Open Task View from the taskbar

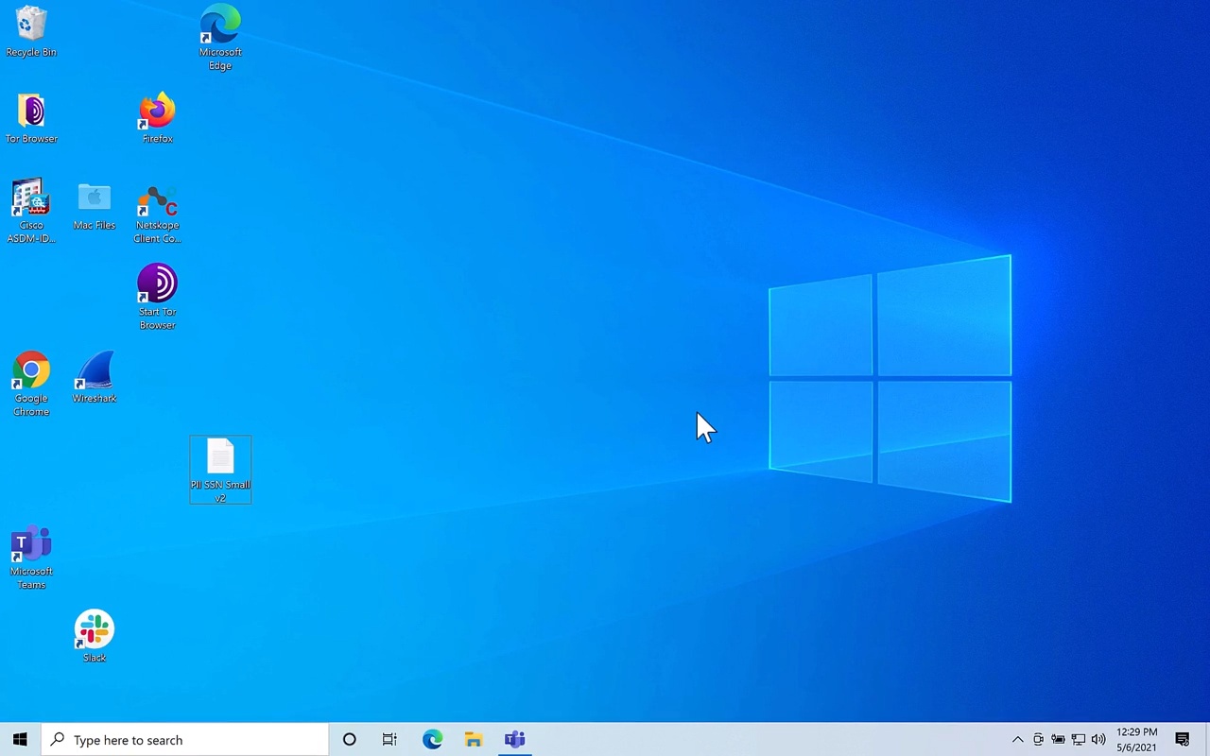coord(389,740)
